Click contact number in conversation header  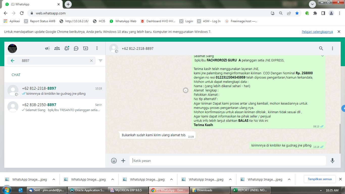click(138, 48)
